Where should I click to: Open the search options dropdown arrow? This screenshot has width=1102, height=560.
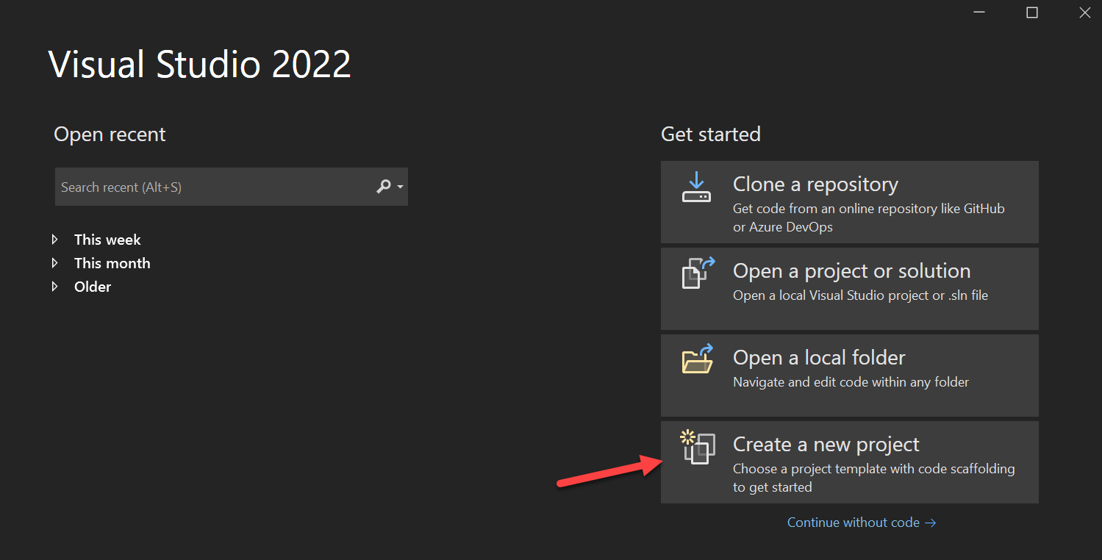click(400, 187)
